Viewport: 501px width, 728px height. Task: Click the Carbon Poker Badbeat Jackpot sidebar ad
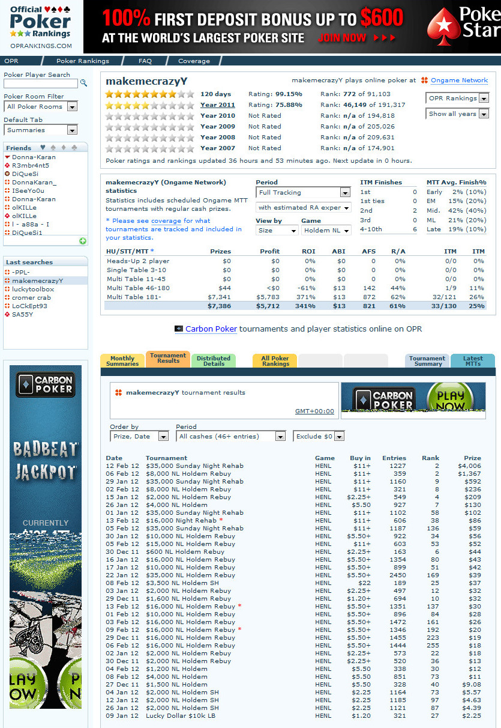click(46, 537)
